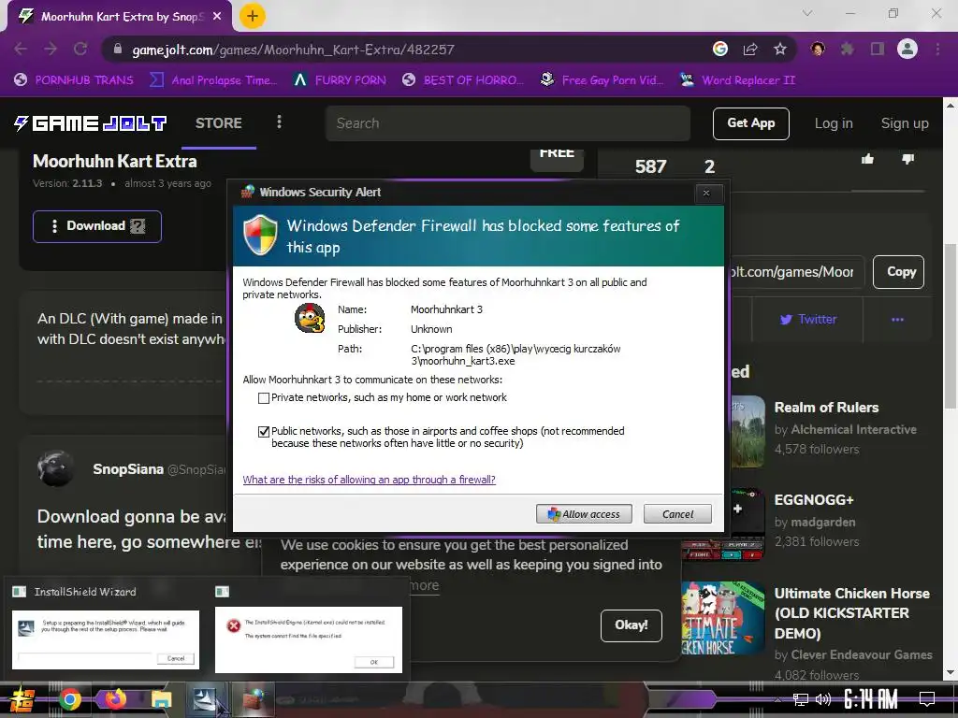
Task: Bookmark this page with the star icon
Action: (780, 50)
